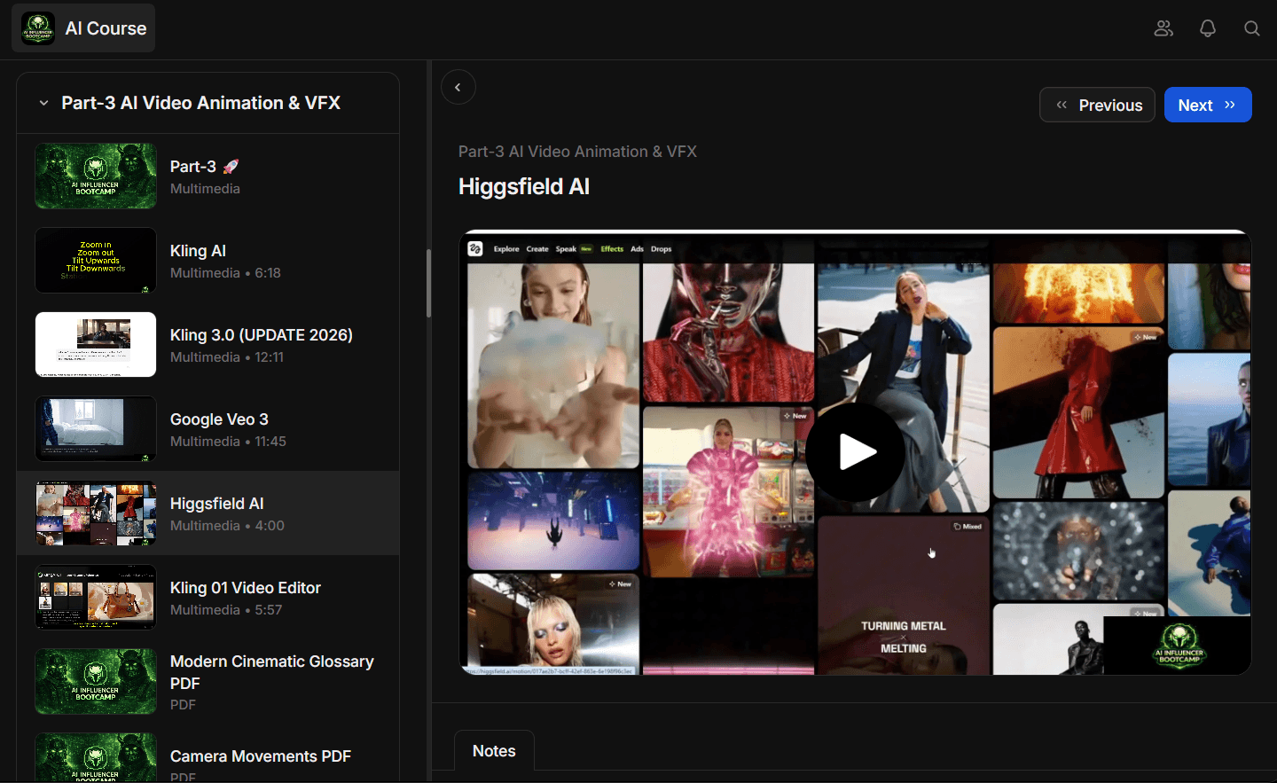
Task: Switch to the Notes tab
Action: [x=494, y=751]
